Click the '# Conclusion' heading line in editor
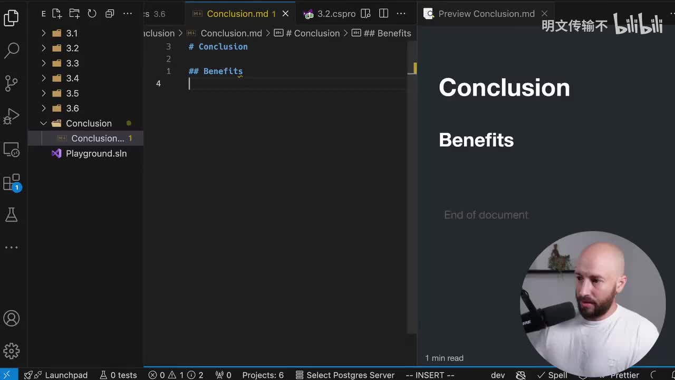675x380 pixels. (218, 46)
